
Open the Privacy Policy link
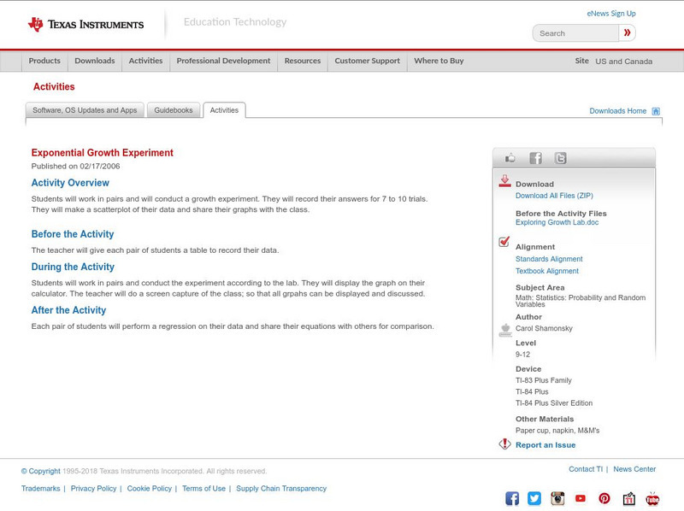93,489
